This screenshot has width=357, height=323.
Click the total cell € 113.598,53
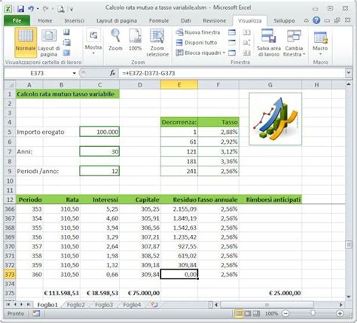tap(62, 293)
